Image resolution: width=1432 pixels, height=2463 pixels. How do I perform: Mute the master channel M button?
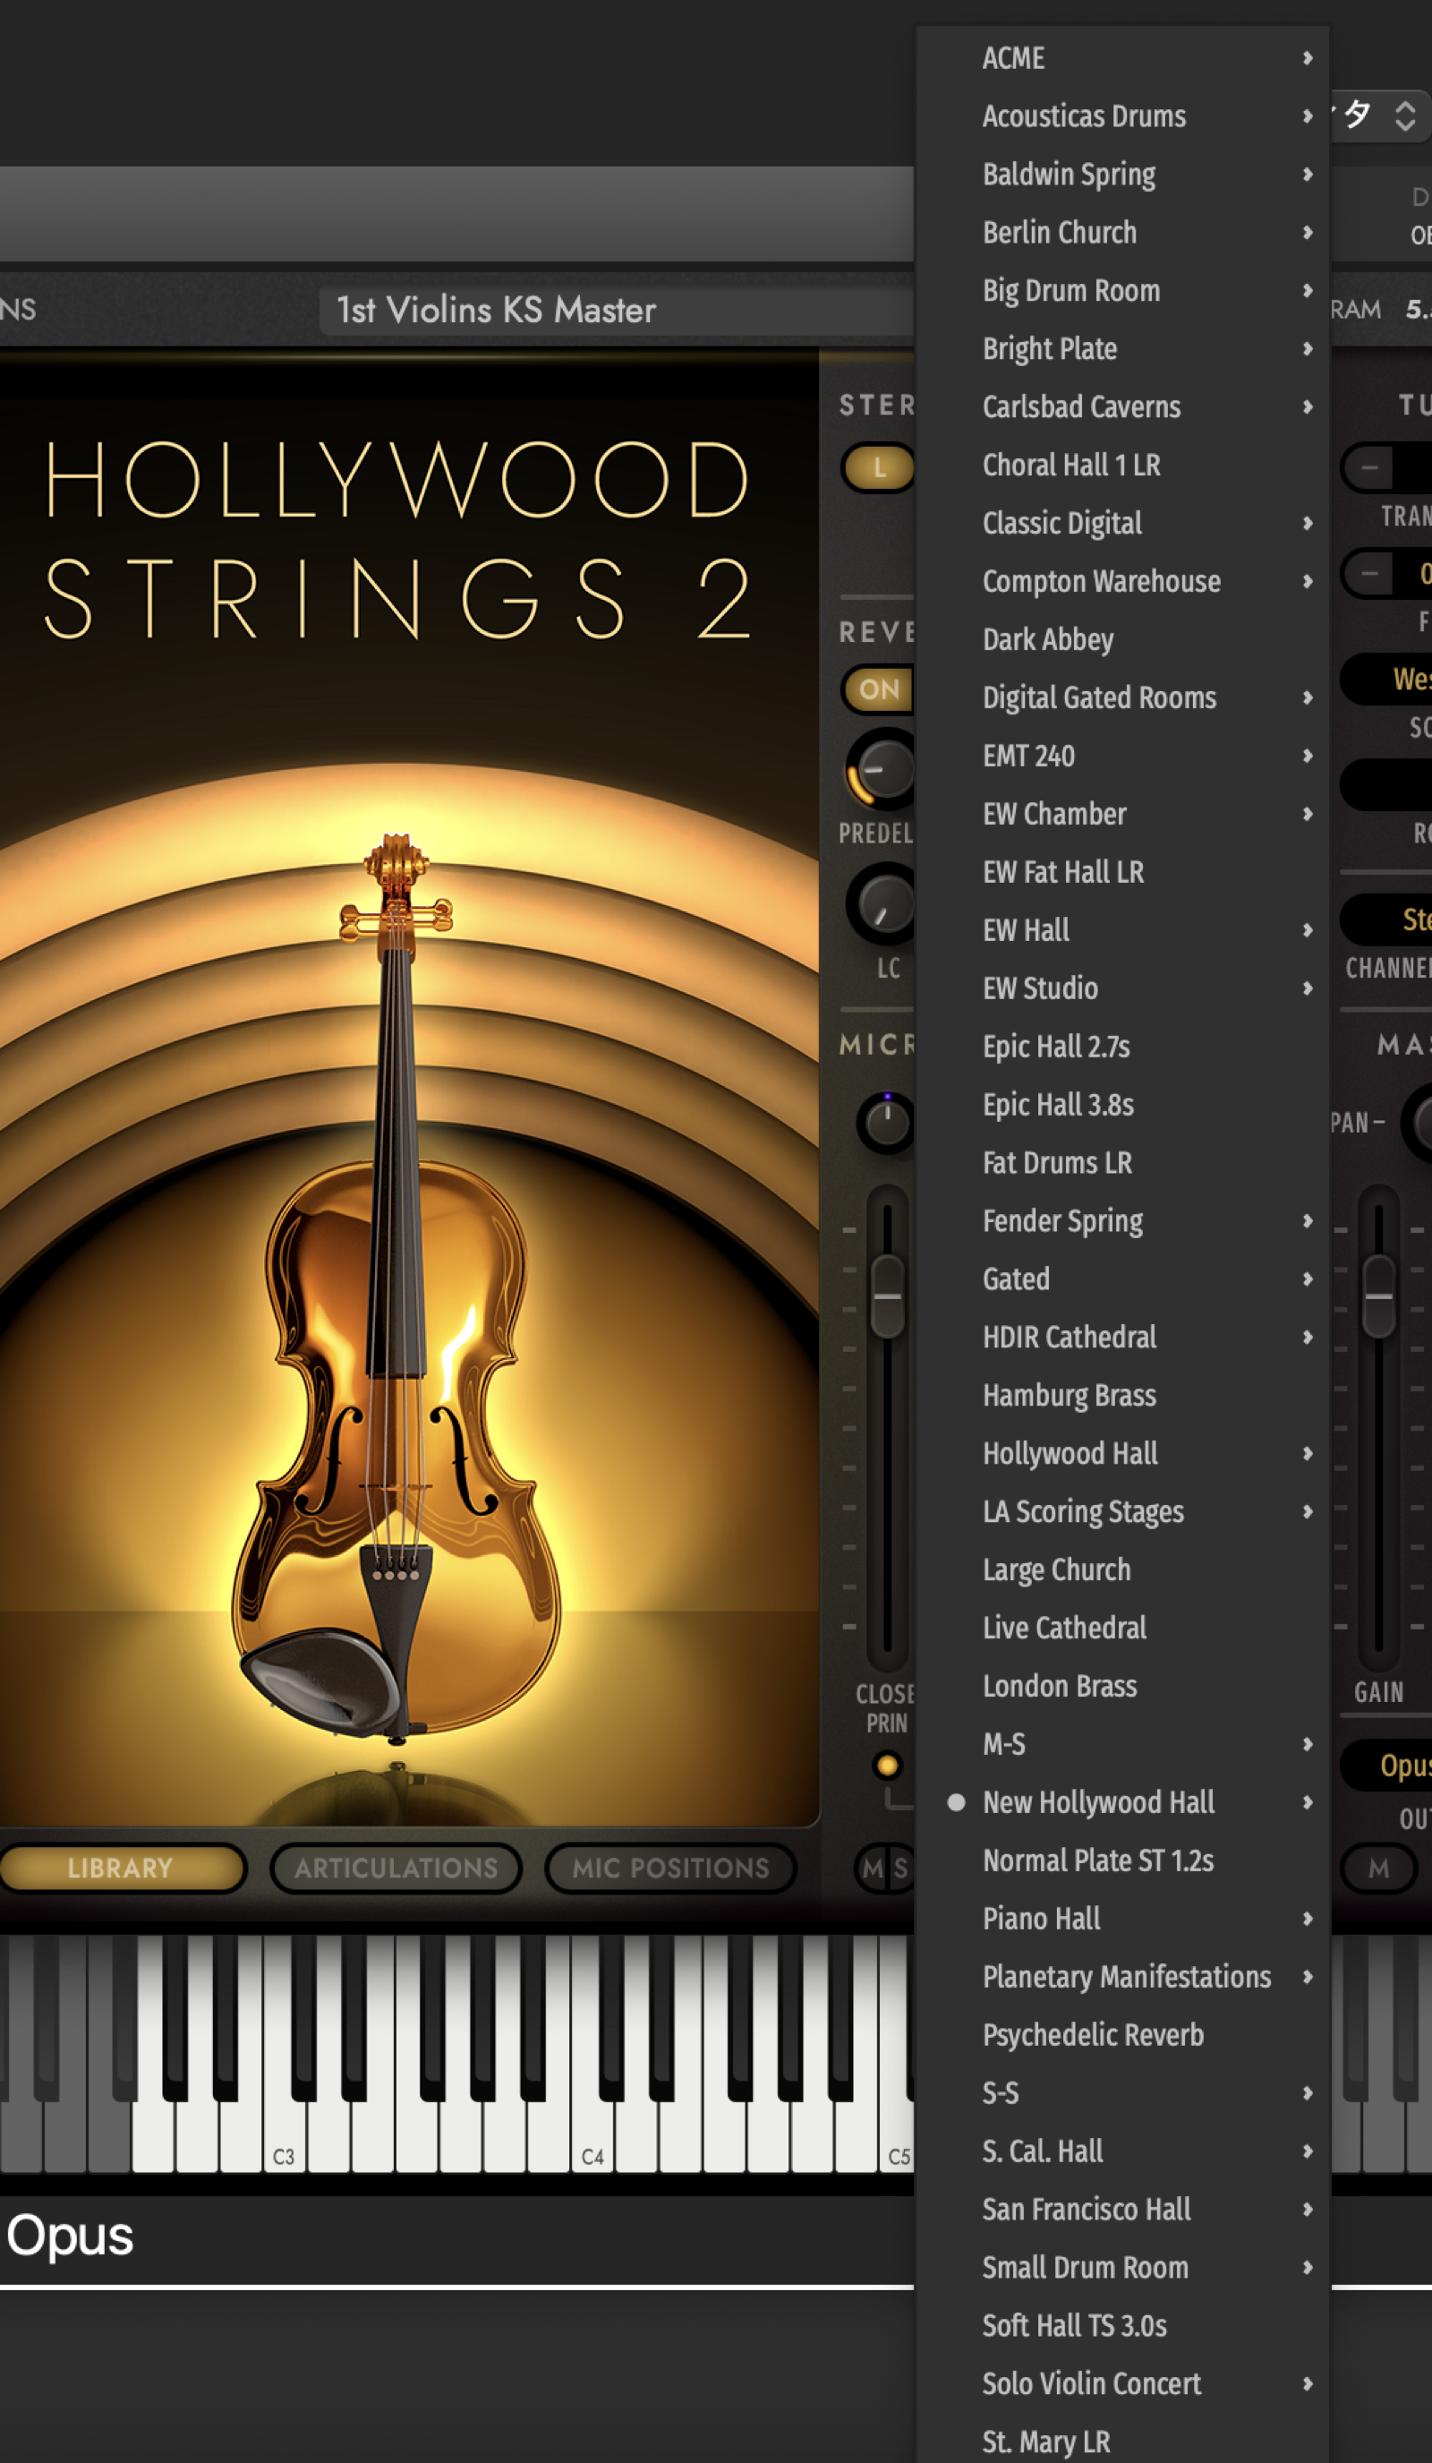point(1378,1869)
